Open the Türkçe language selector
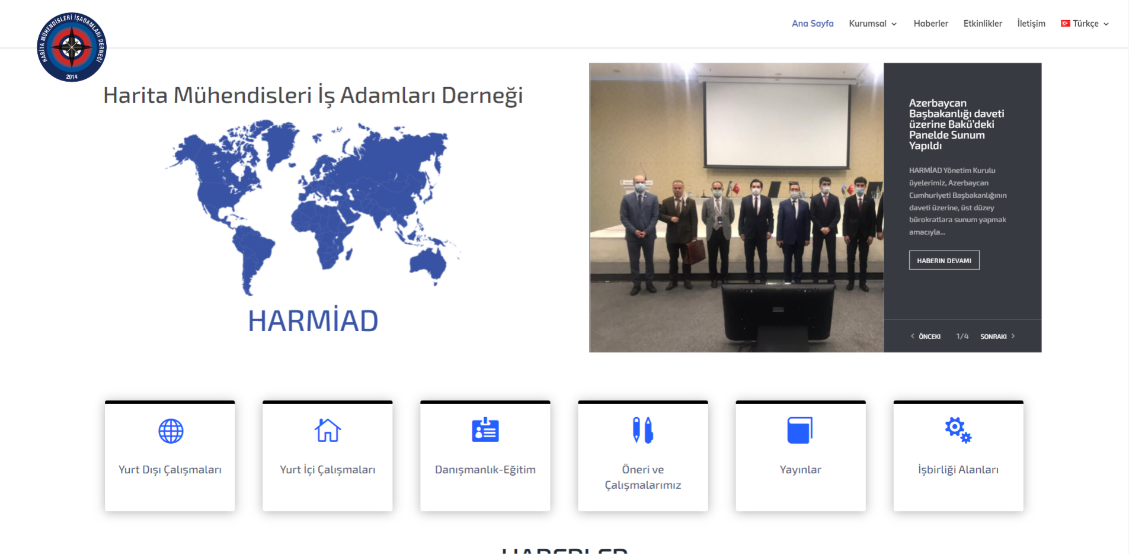Image resolution: width=1129 pixels, height=554 pixels. tap(1086, 24)
